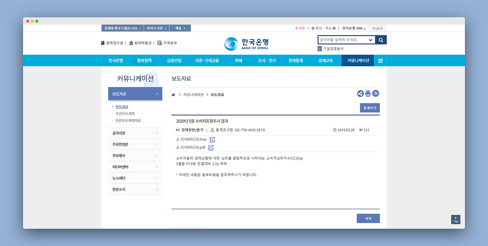Click the 경제일반/물가 category label
The height and width of the screenshot is (246, 488).
tap(192, 130)
